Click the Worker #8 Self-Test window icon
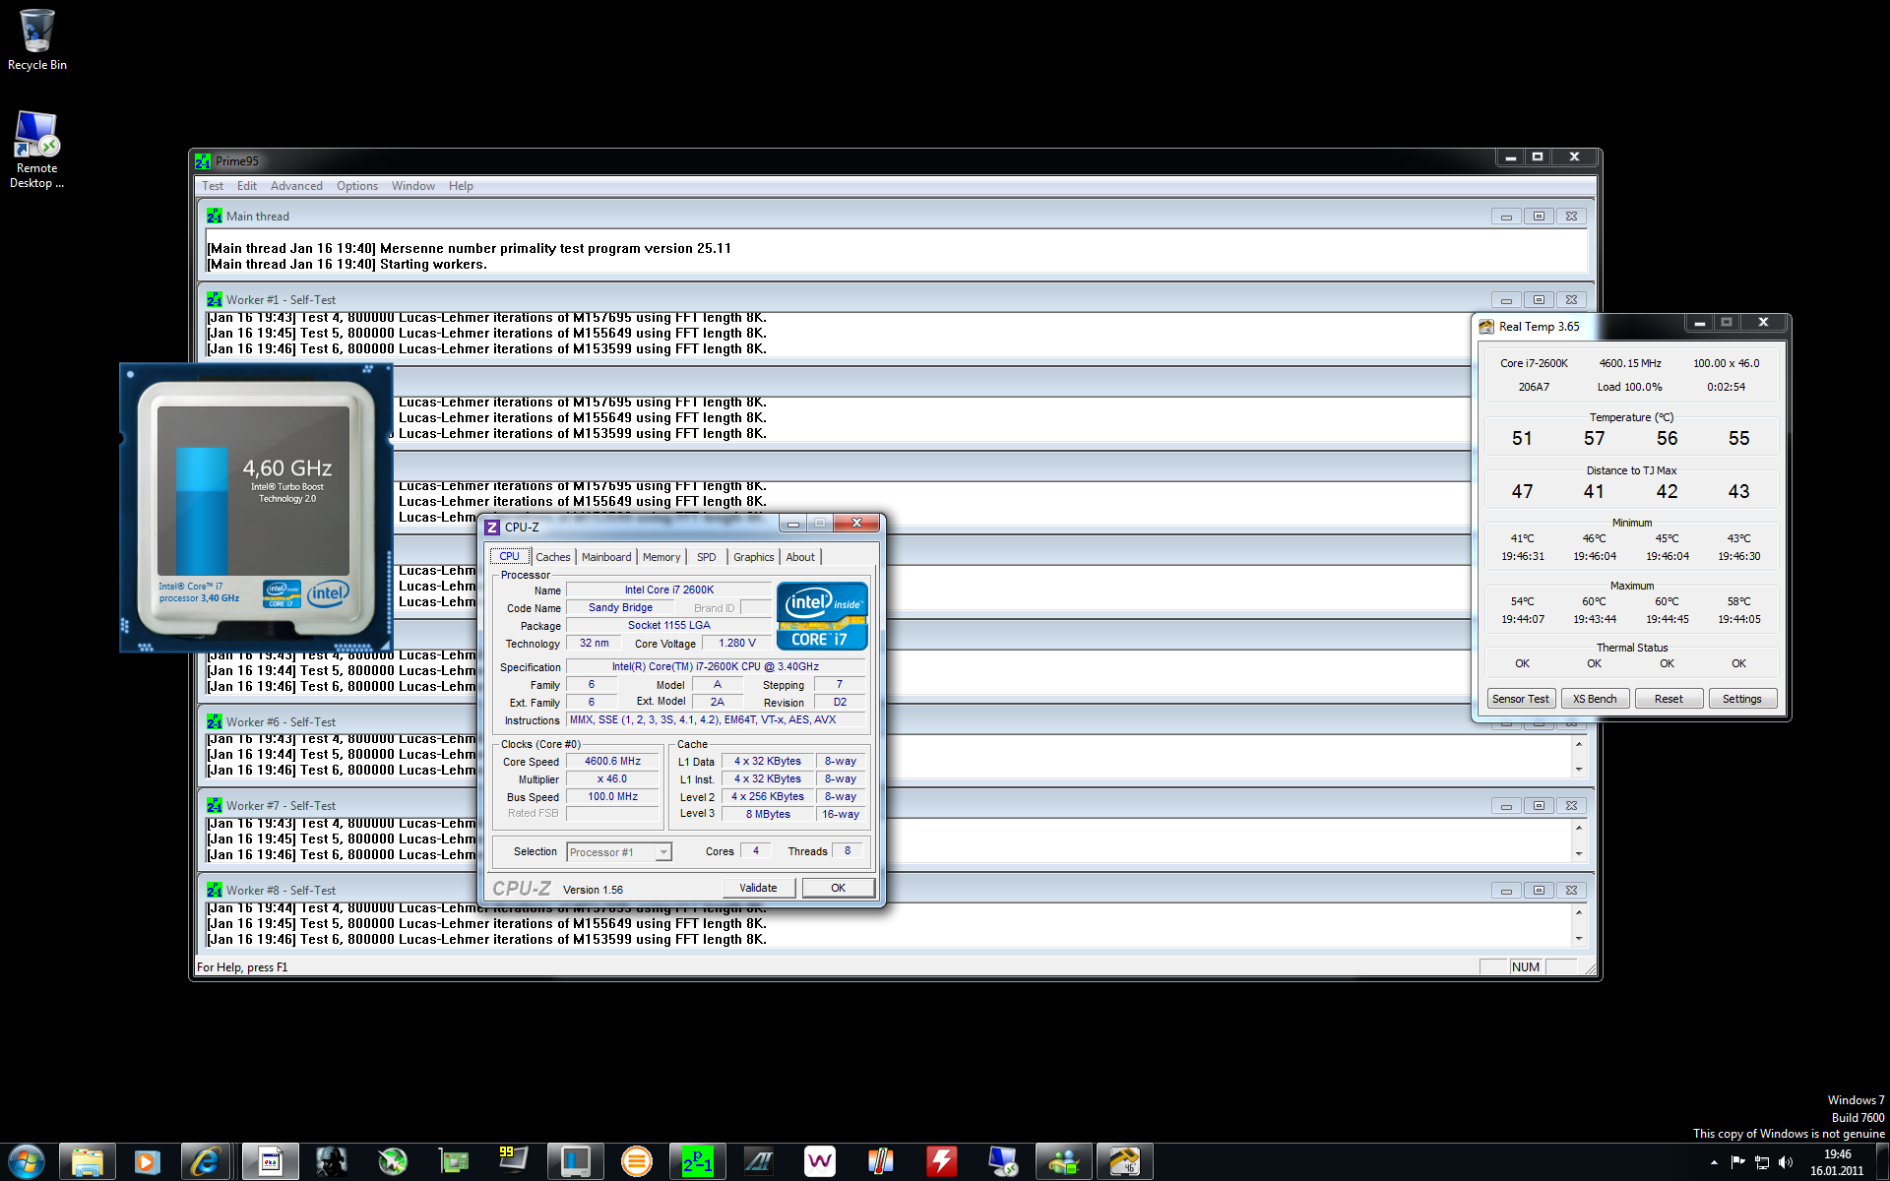The height and width of the screenshot is (1181, 1890). pos(215,890)
